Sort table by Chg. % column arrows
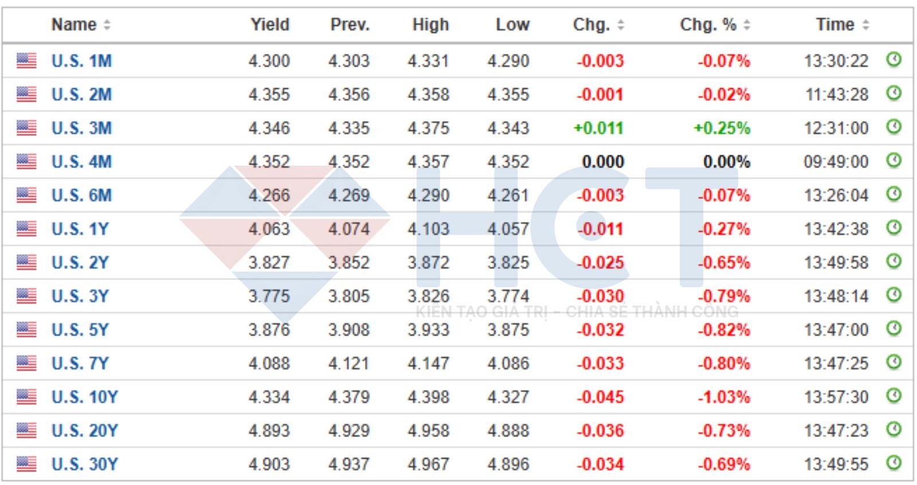This screenshot has width=917, height=485. coord(747,25)
